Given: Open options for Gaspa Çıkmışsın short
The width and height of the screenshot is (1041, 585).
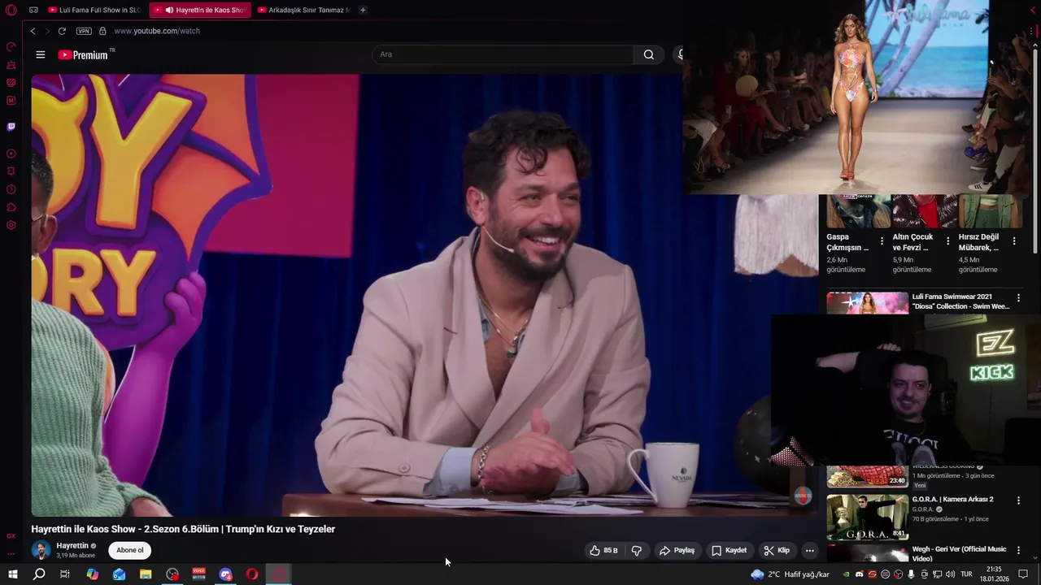Looking at the screenshot, I should click(x=882, y=241).
